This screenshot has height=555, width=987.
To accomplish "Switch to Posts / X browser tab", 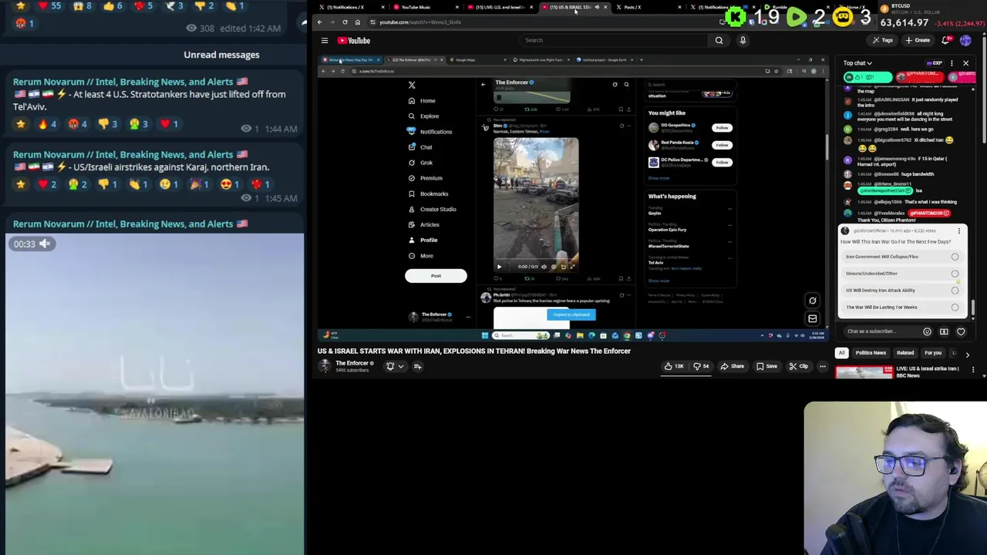I will [648, 7].
